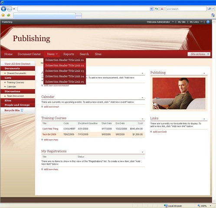Click into the Live Search input field
216x208 pixels.
(x=186, y=9)
